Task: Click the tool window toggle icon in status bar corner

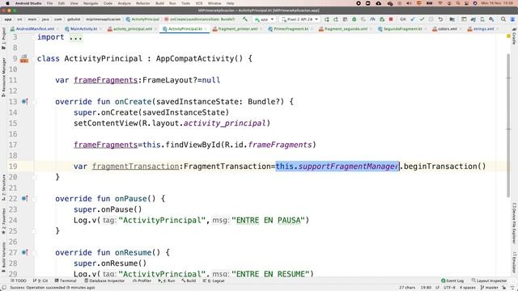Action: click(x=3, y=288)
